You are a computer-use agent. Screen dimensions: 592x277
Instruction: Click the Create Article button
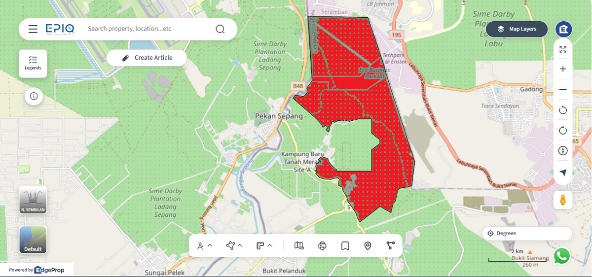click(x=147, y=58)
